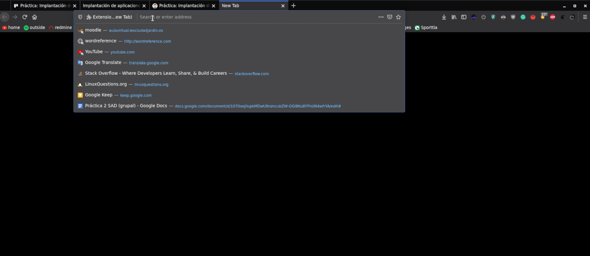Open the redmine bookmark
Viewport: 590px width, 256px height.
tap(60, 28)
